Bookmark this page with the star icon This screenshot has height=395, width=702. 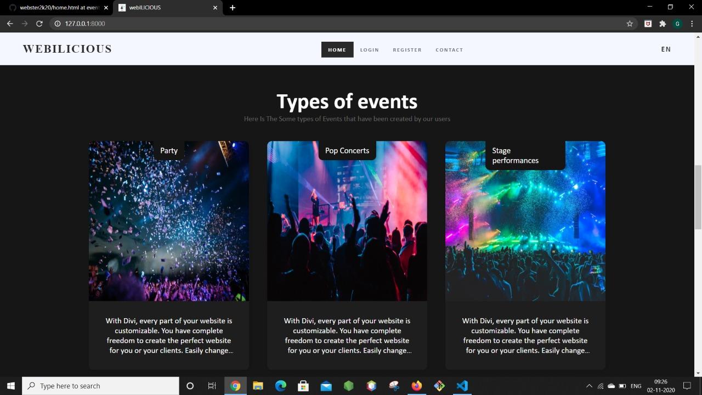click(x=630, y=24)
